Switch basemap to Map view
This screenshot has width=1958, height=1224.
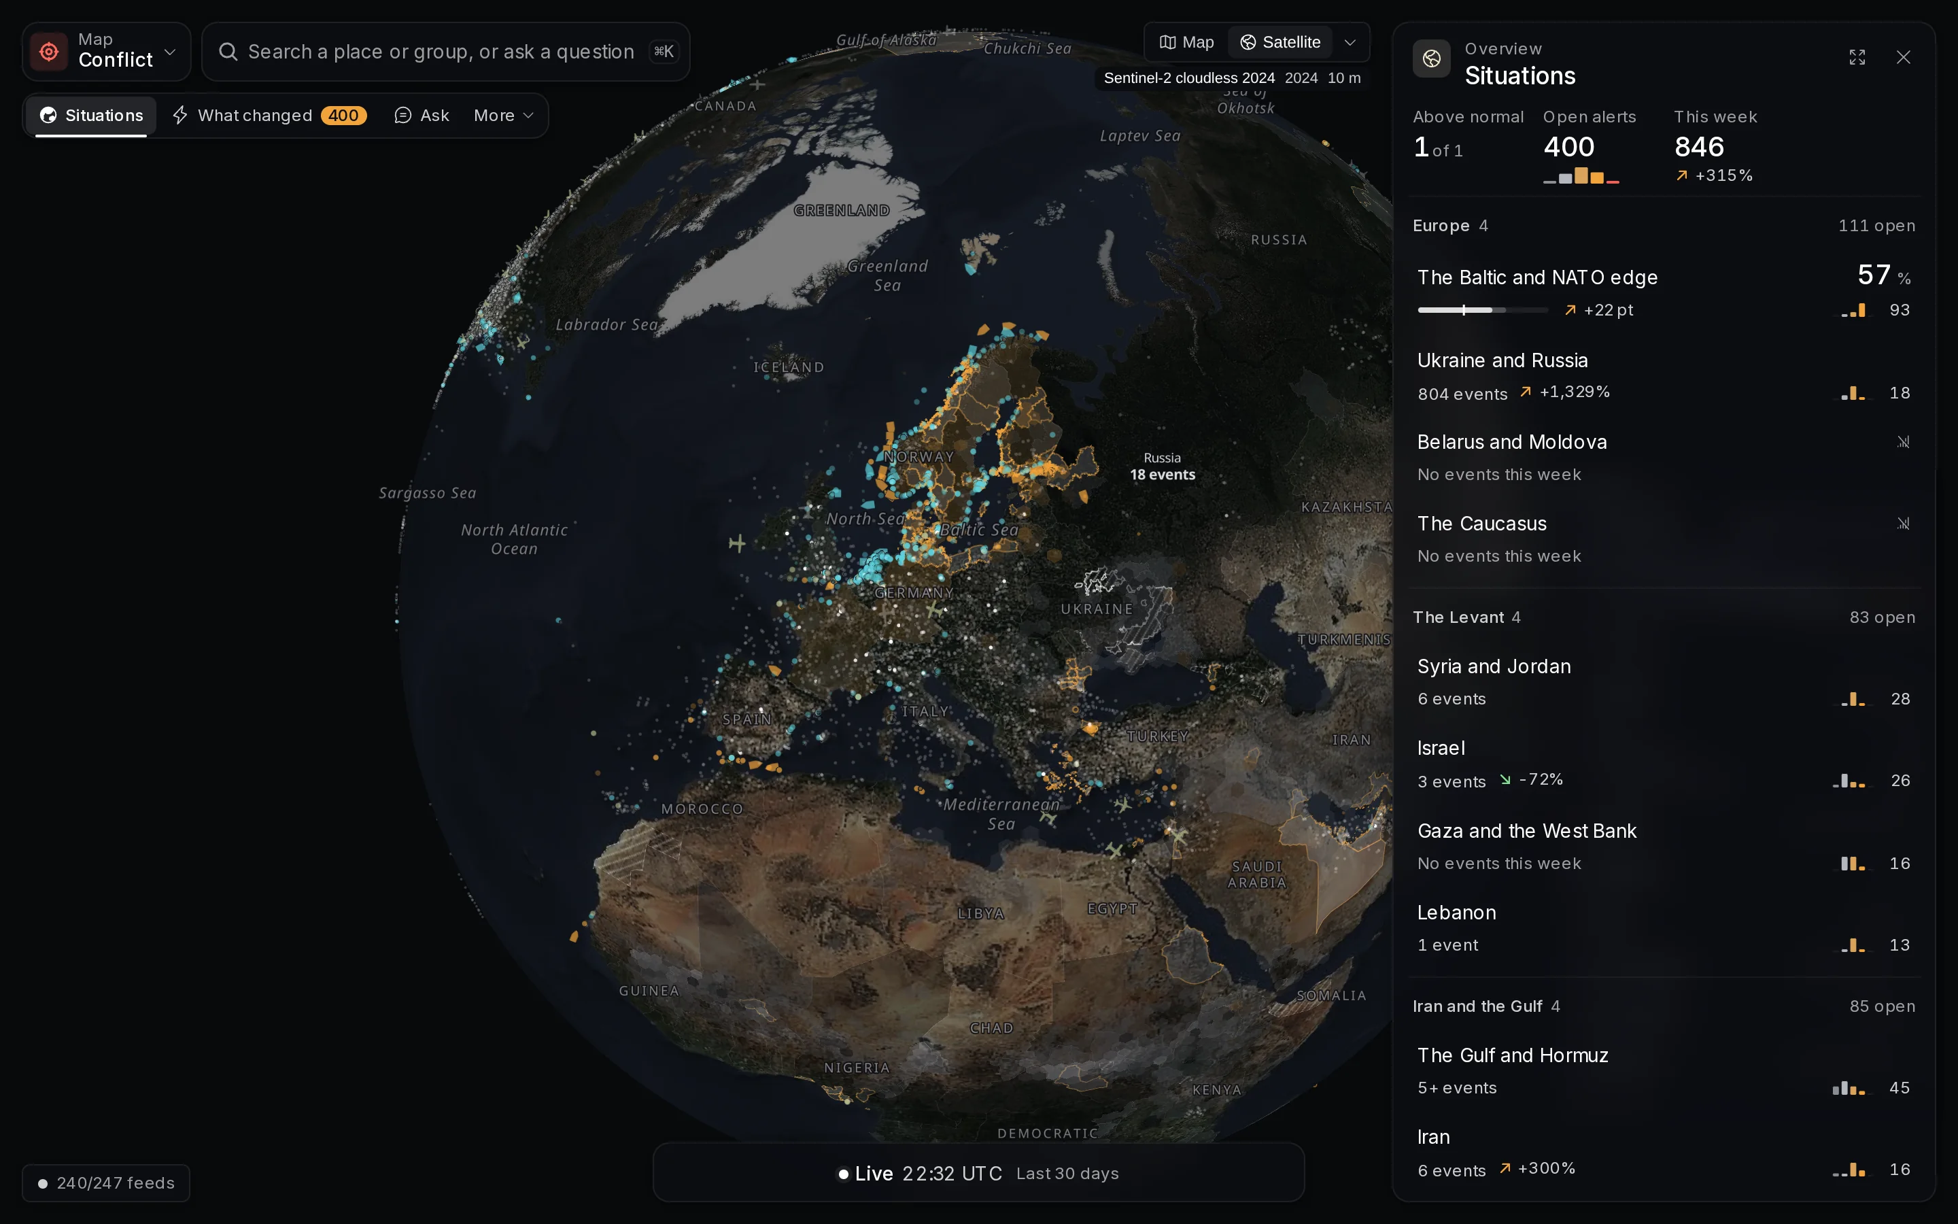pos(1186,42)
